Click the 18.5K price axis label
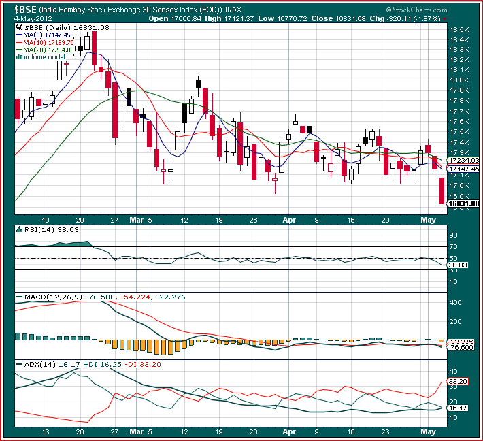Screen dimensions: 483x441 [x=460, y=30]
